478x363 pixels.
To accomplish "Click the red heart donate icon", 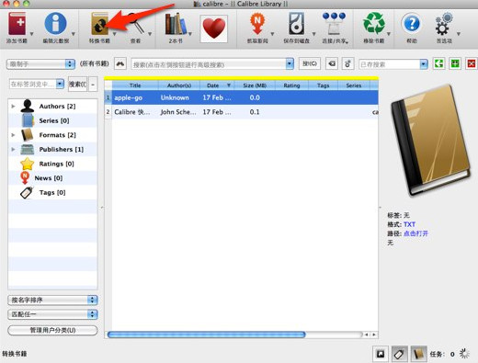I will [214, 28].
